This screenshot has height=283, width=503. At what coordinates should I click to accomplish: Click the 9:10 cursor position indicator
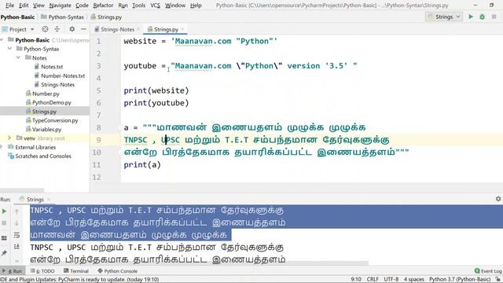coord(356,279)
